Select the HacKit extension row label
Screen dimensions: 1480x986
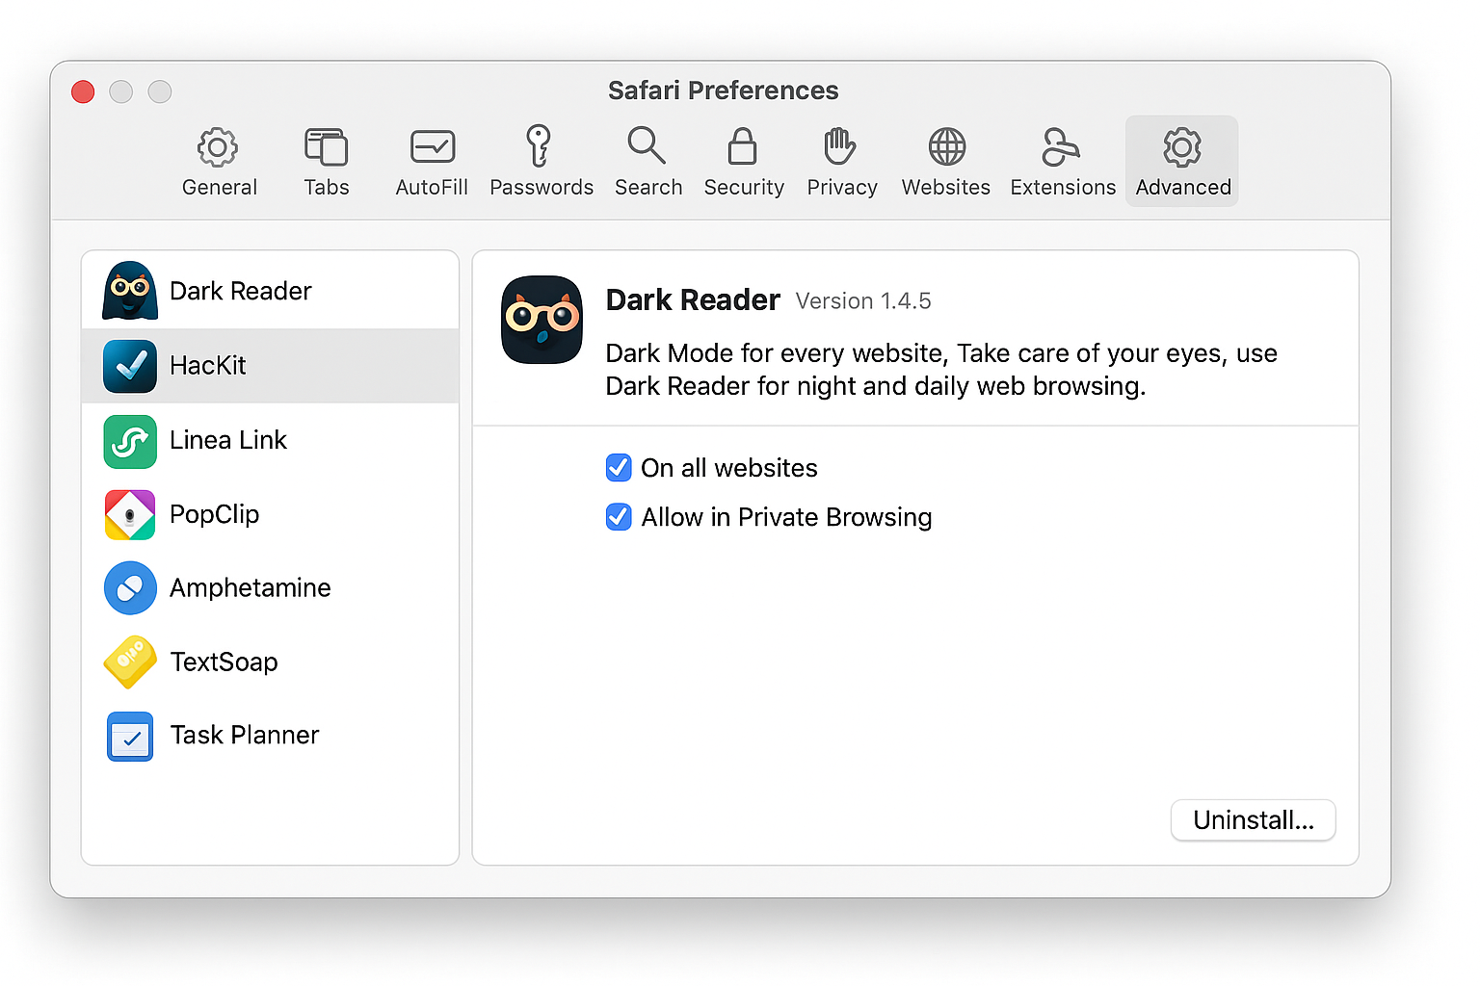tap(208, 366)
